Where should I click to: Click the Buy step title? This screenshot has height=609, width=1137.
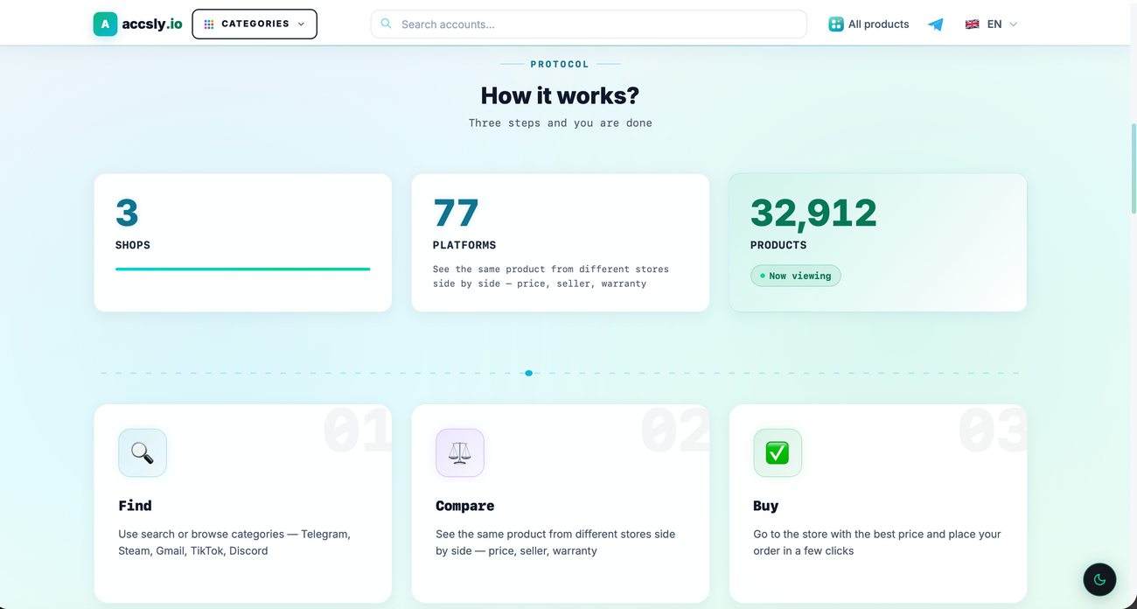point(766,506)
